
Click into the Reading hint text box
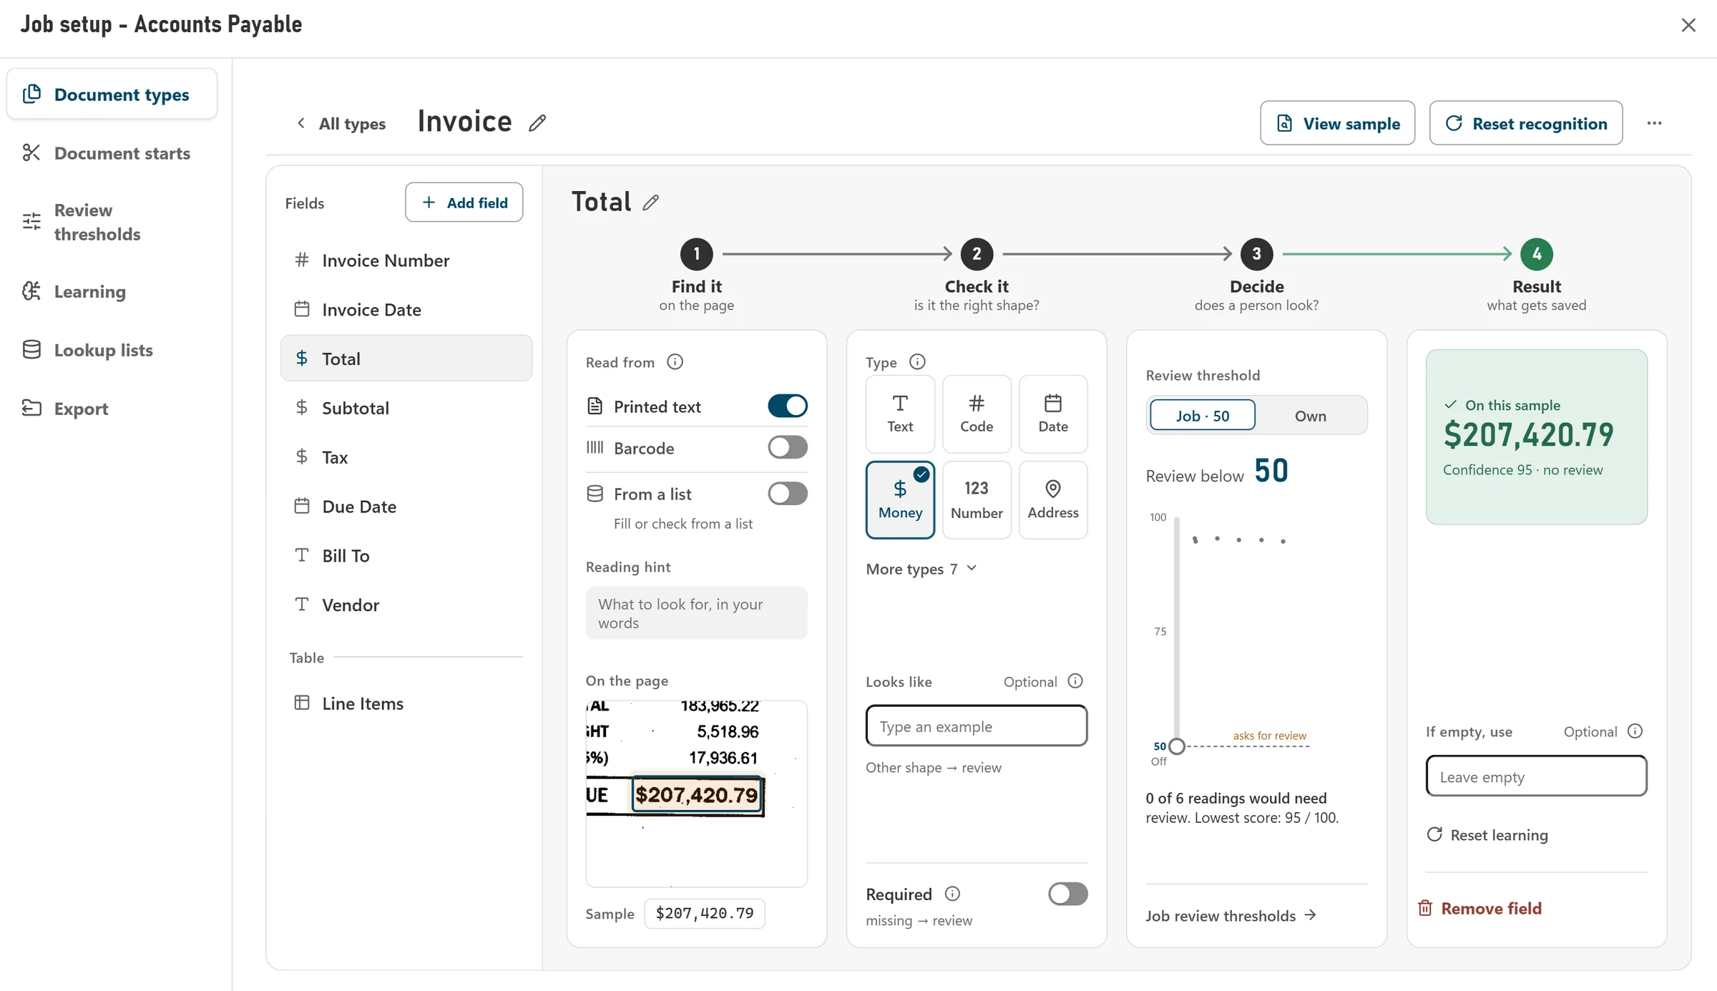(x=696, y=613)
